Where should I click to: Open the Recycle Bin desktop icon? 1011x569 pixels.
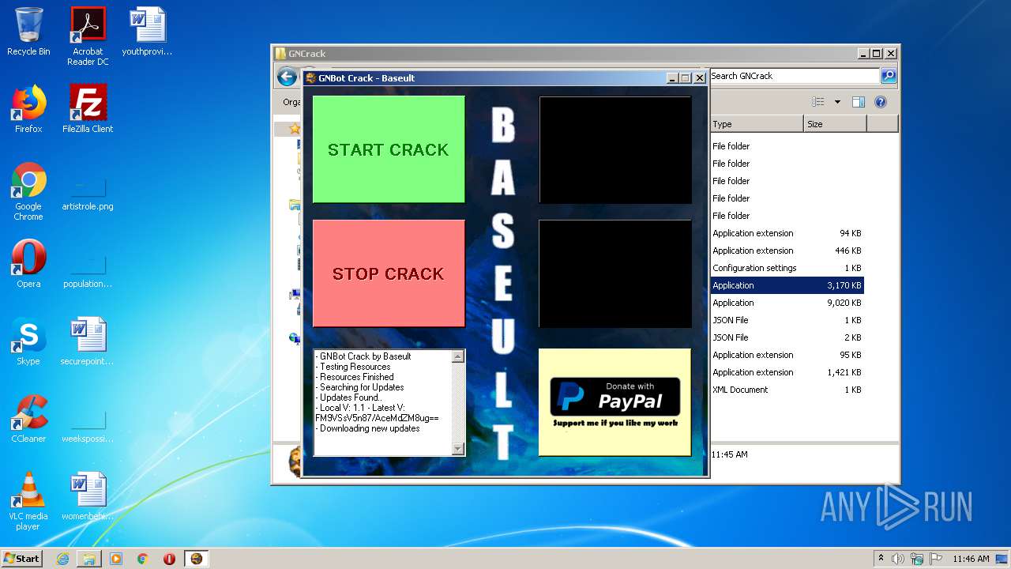[28, 32]
